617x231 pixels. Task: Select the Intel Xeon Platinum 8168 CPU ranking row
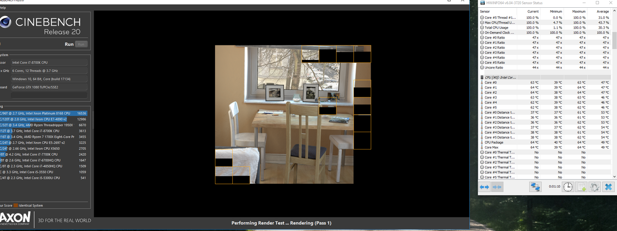pos(44,113)
